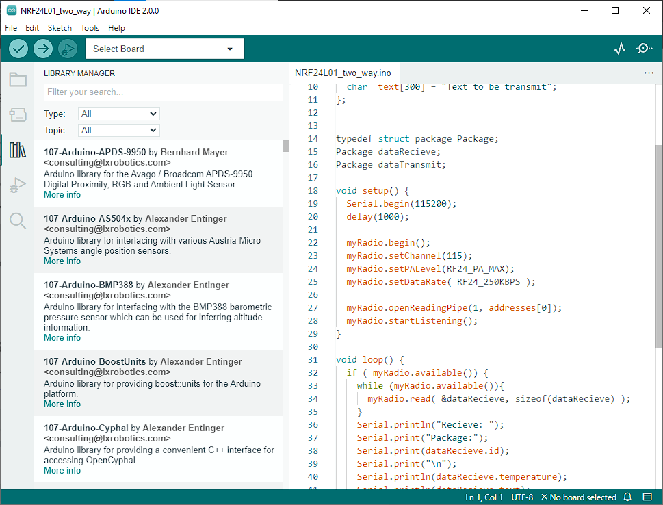Expand the Topic filter dropdown
The image size is (663, 505).
coord(119,130)
